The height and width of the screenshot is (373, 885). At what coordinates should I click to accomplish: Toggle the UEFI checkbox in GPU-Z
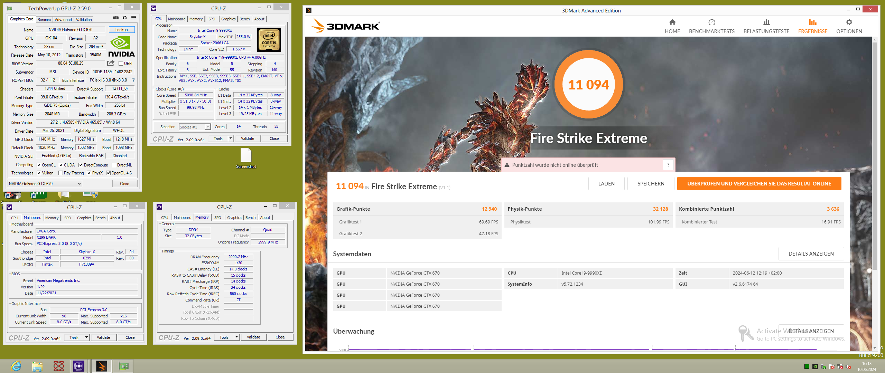(x=121, y=64)
